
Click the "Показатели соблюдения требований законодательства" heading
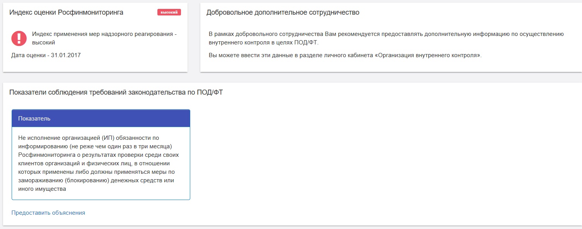coord(116,93)
